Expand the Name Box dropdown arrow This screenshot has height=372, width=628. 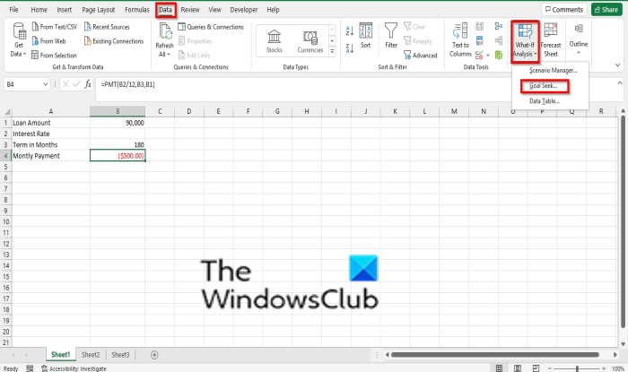tap(45, 84)
